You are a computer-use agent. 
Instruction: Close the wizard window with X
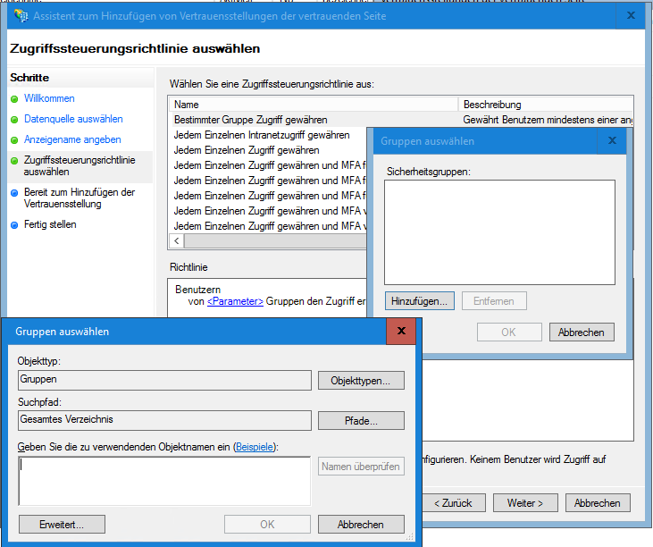(631, 15)
